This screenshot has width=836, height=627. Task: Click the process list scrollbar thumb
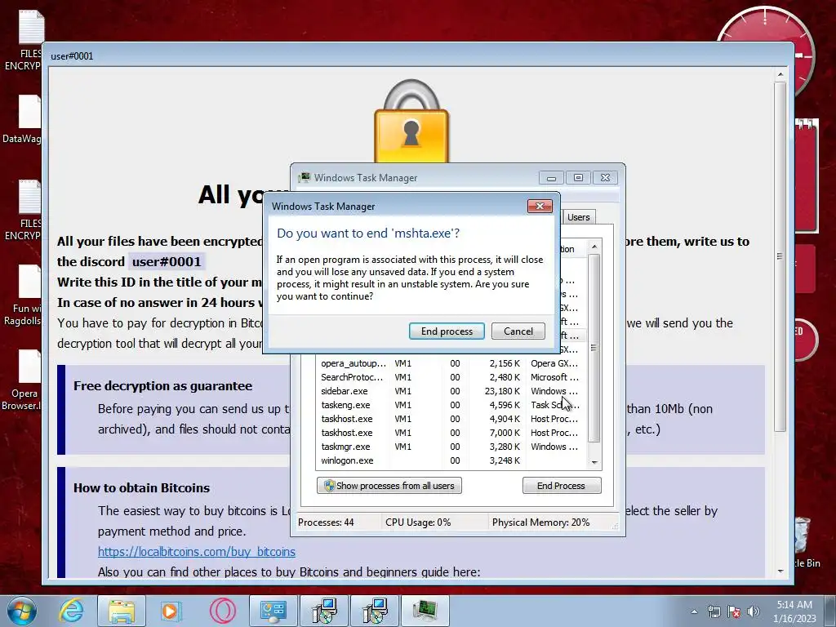pos(594,348)
